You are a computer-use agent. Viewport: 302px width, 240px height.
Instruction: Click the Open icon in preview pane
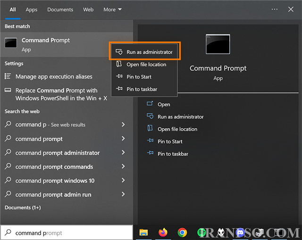coord(150,104)
